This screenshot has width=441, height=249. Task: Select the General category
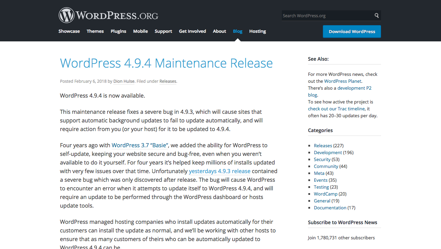[x=322, y=201]
